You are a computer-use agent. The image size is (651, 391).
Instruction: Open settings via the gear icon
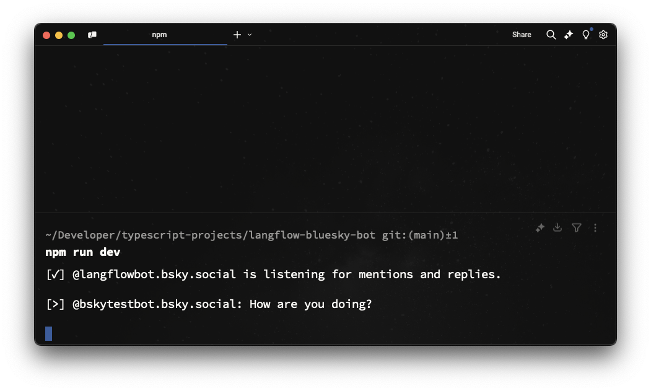pos(603,35)
